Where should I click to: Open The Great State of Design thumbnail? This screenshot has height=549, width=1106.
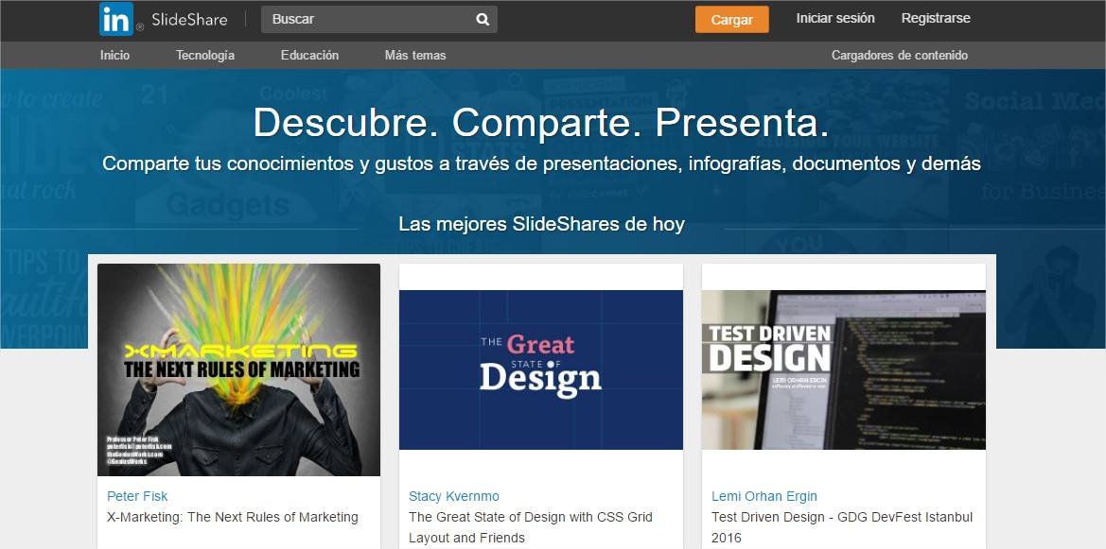(x=541, y=369)
